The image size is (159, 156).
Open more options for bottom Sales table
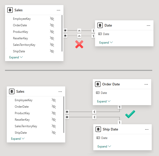point(60,92)
